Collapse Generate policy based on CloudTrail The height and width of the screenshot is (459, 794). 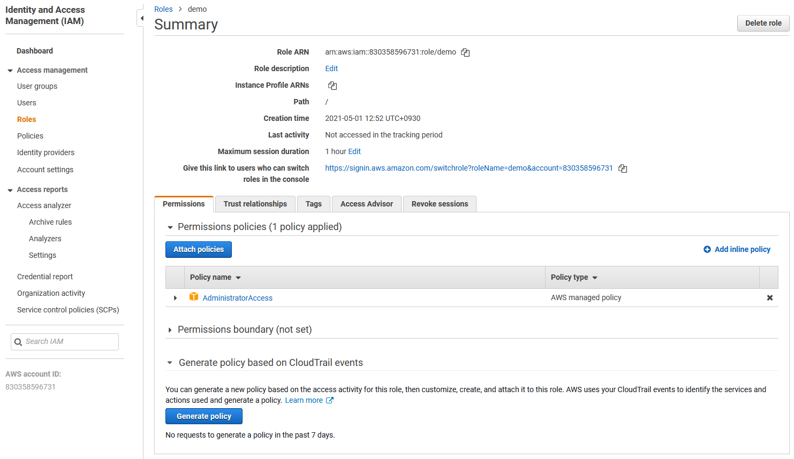click(x=170, y=363)
